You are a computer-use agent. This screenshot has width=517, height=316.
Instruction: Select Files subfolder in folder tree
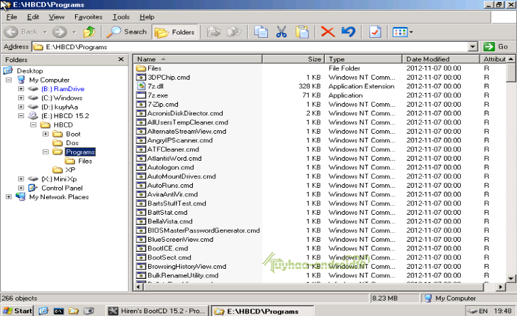tap(85, 161)
